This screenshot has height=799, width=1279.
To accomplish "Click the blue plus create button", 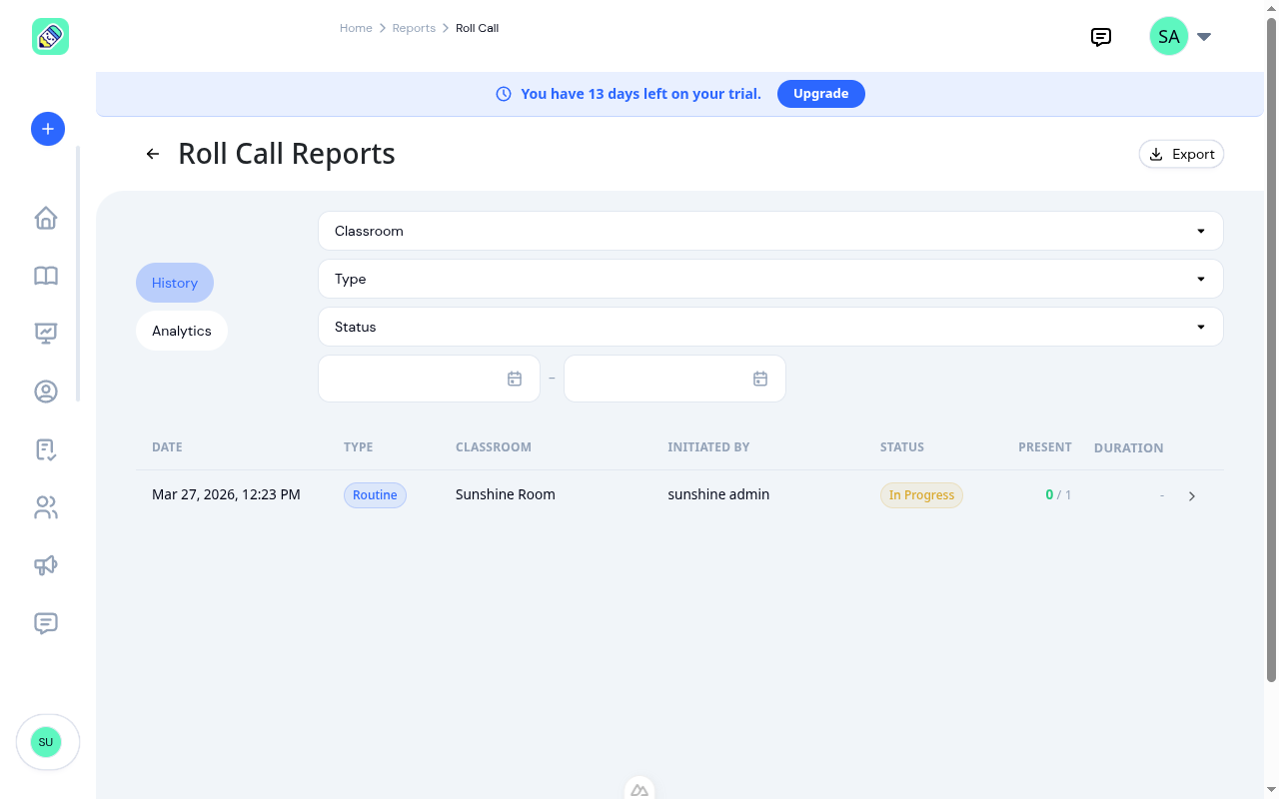I will click(48, 129).
